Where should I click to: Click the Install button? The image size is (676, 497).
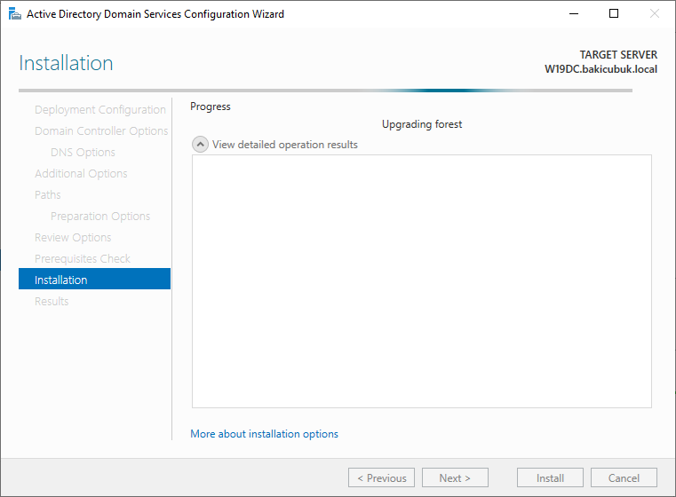tap(550, 477)
